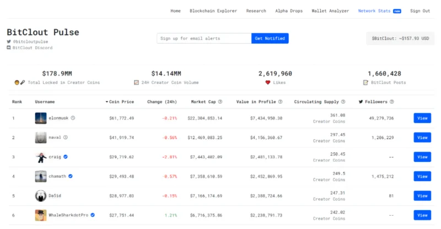Click the coin icon beside Total Locked
The height and width of the screenshot is (229, 441).
coord(17,83)
